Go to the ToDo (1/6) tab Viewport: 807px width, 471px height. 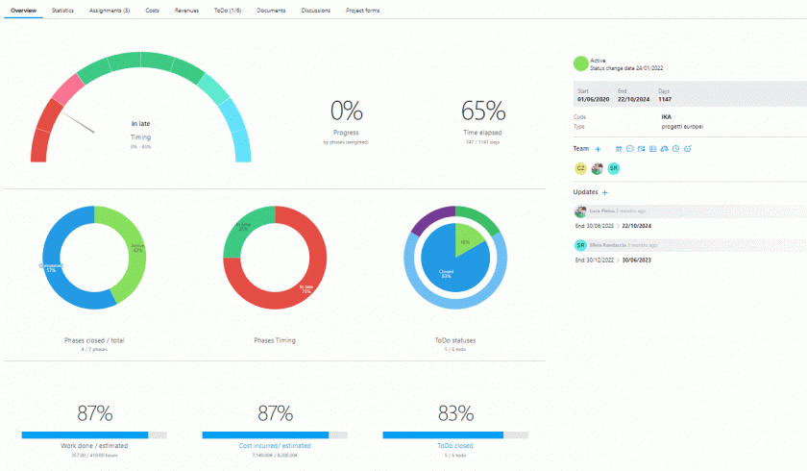coord(229,10)
